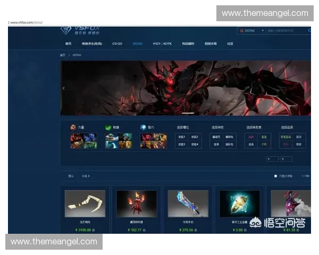This screenshot has height=255, width=319.
Task: Open the 社区 navigation tab
Action: click(230, 44)
